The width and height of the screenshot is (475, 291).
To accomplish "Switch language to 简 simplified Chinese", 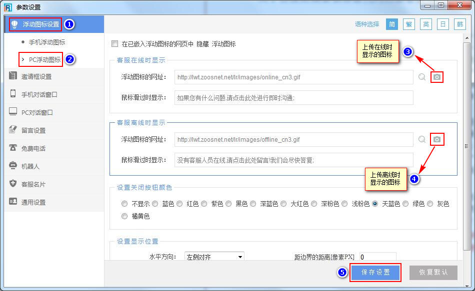I will (x=391, y=24).
